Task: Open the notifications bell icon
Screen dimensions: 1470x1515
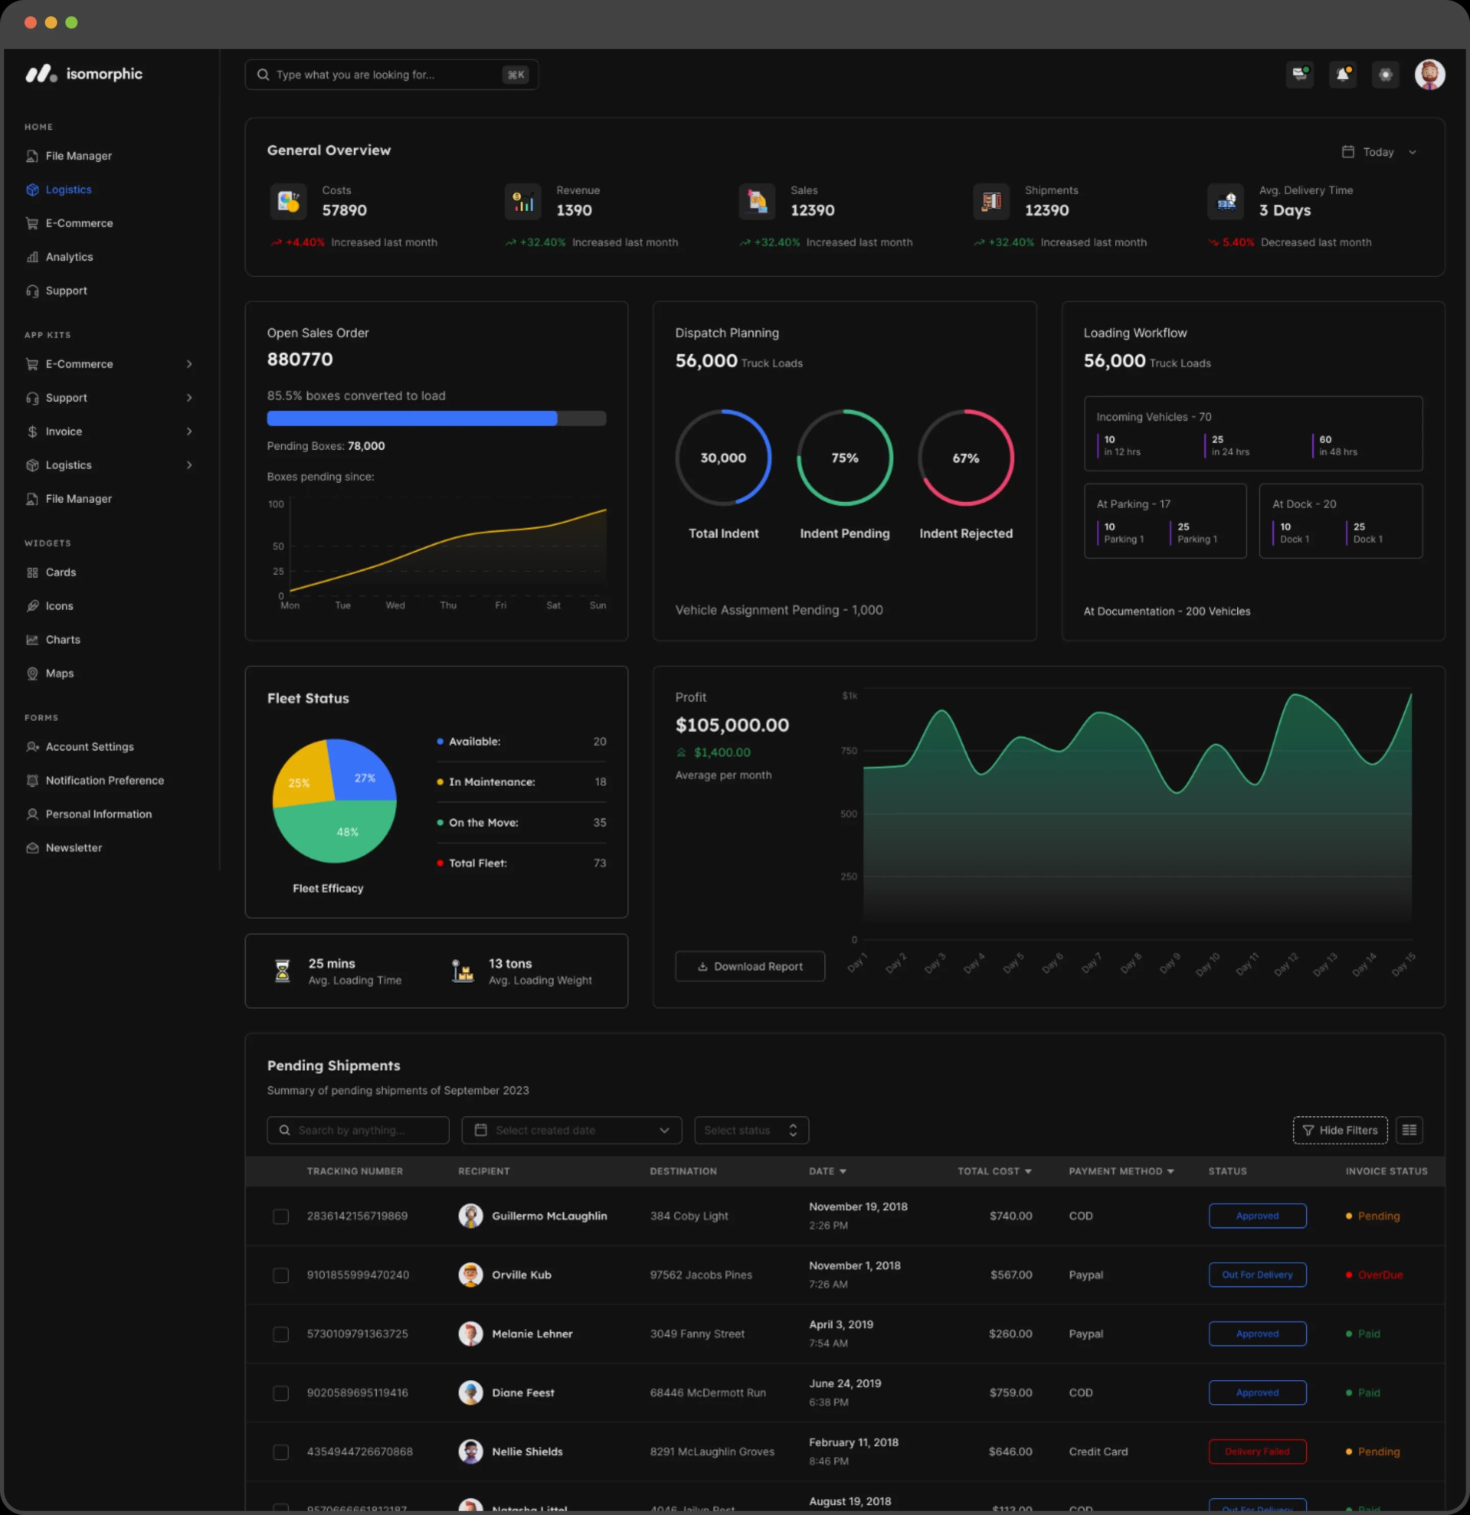Action: point(1342,74)
